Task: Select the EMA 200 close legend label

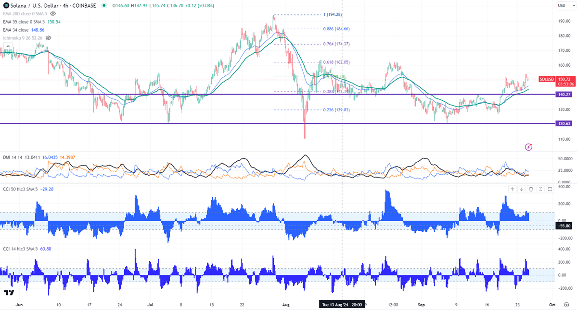Action: point(25,13)
